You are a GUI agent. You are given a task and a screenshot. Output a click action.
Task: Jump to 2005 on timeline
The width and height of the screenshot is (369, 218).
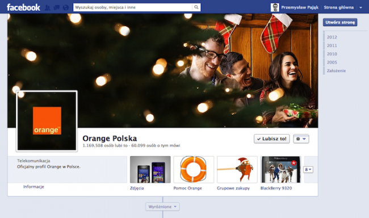click(x=332, y=62)
